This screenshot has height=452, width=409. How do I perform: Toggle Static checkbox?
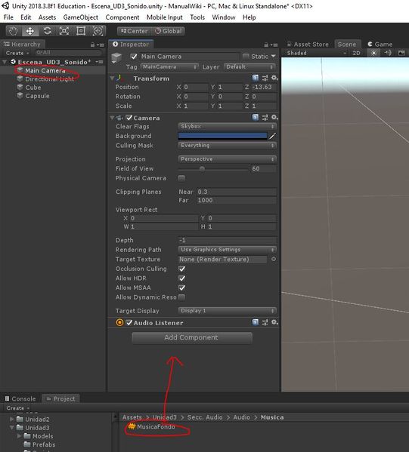246,56
